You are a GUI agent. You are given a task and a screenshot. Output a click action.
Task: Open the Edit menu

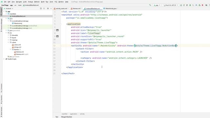point(9,2)
